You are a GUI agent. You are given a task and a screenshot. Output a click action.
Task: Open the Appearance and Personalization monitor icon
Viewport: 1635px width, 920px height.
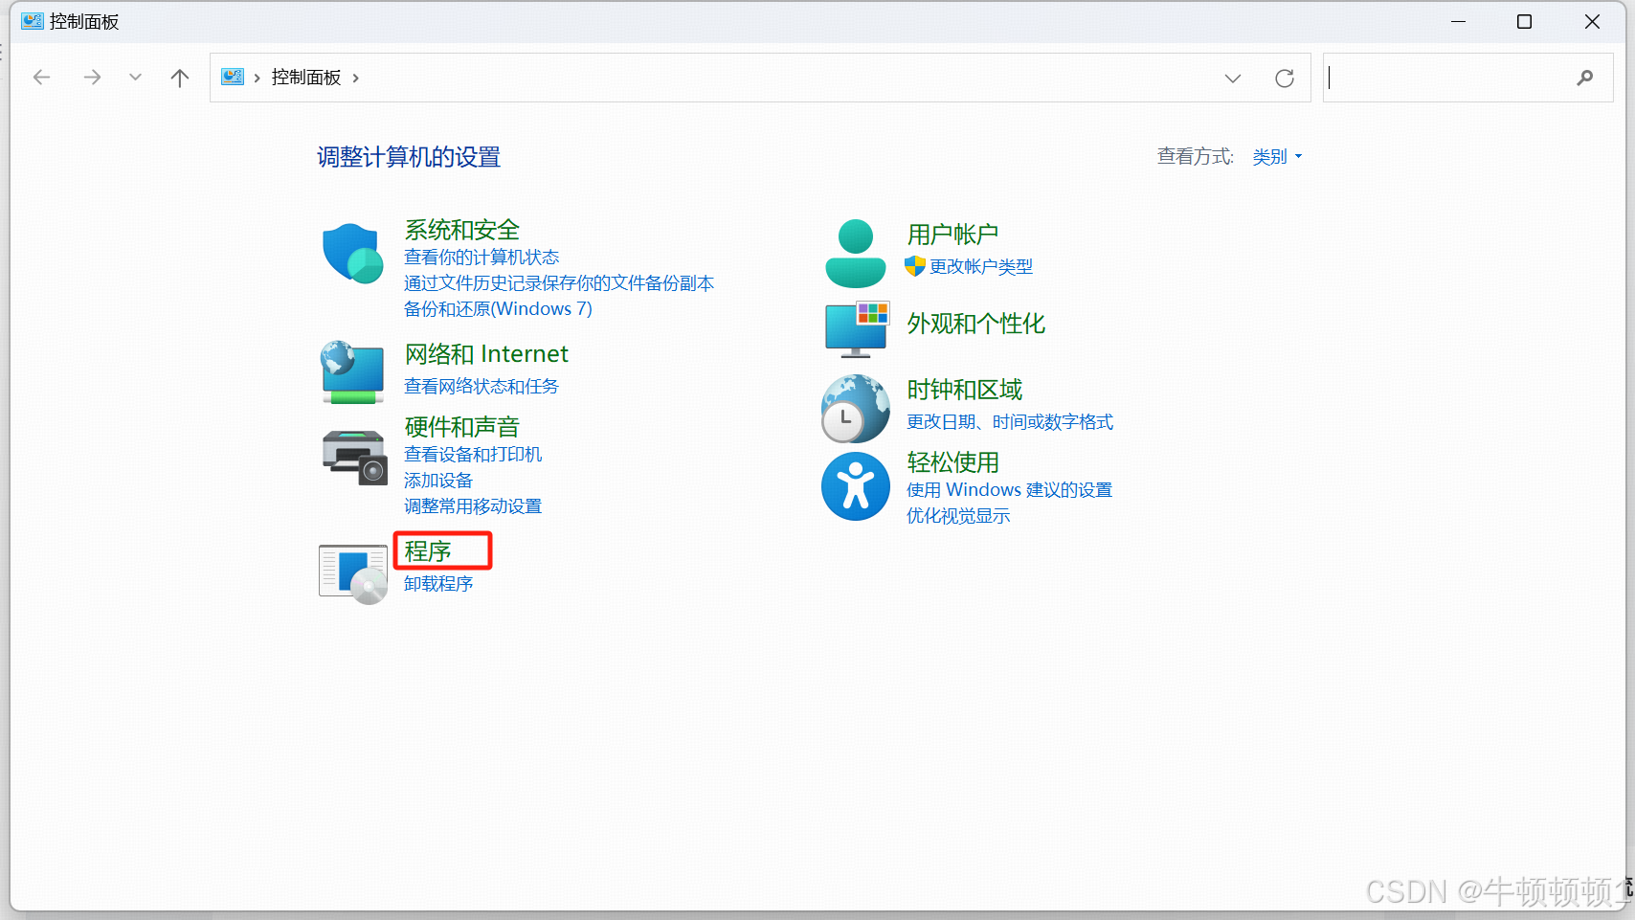[857, 329]
